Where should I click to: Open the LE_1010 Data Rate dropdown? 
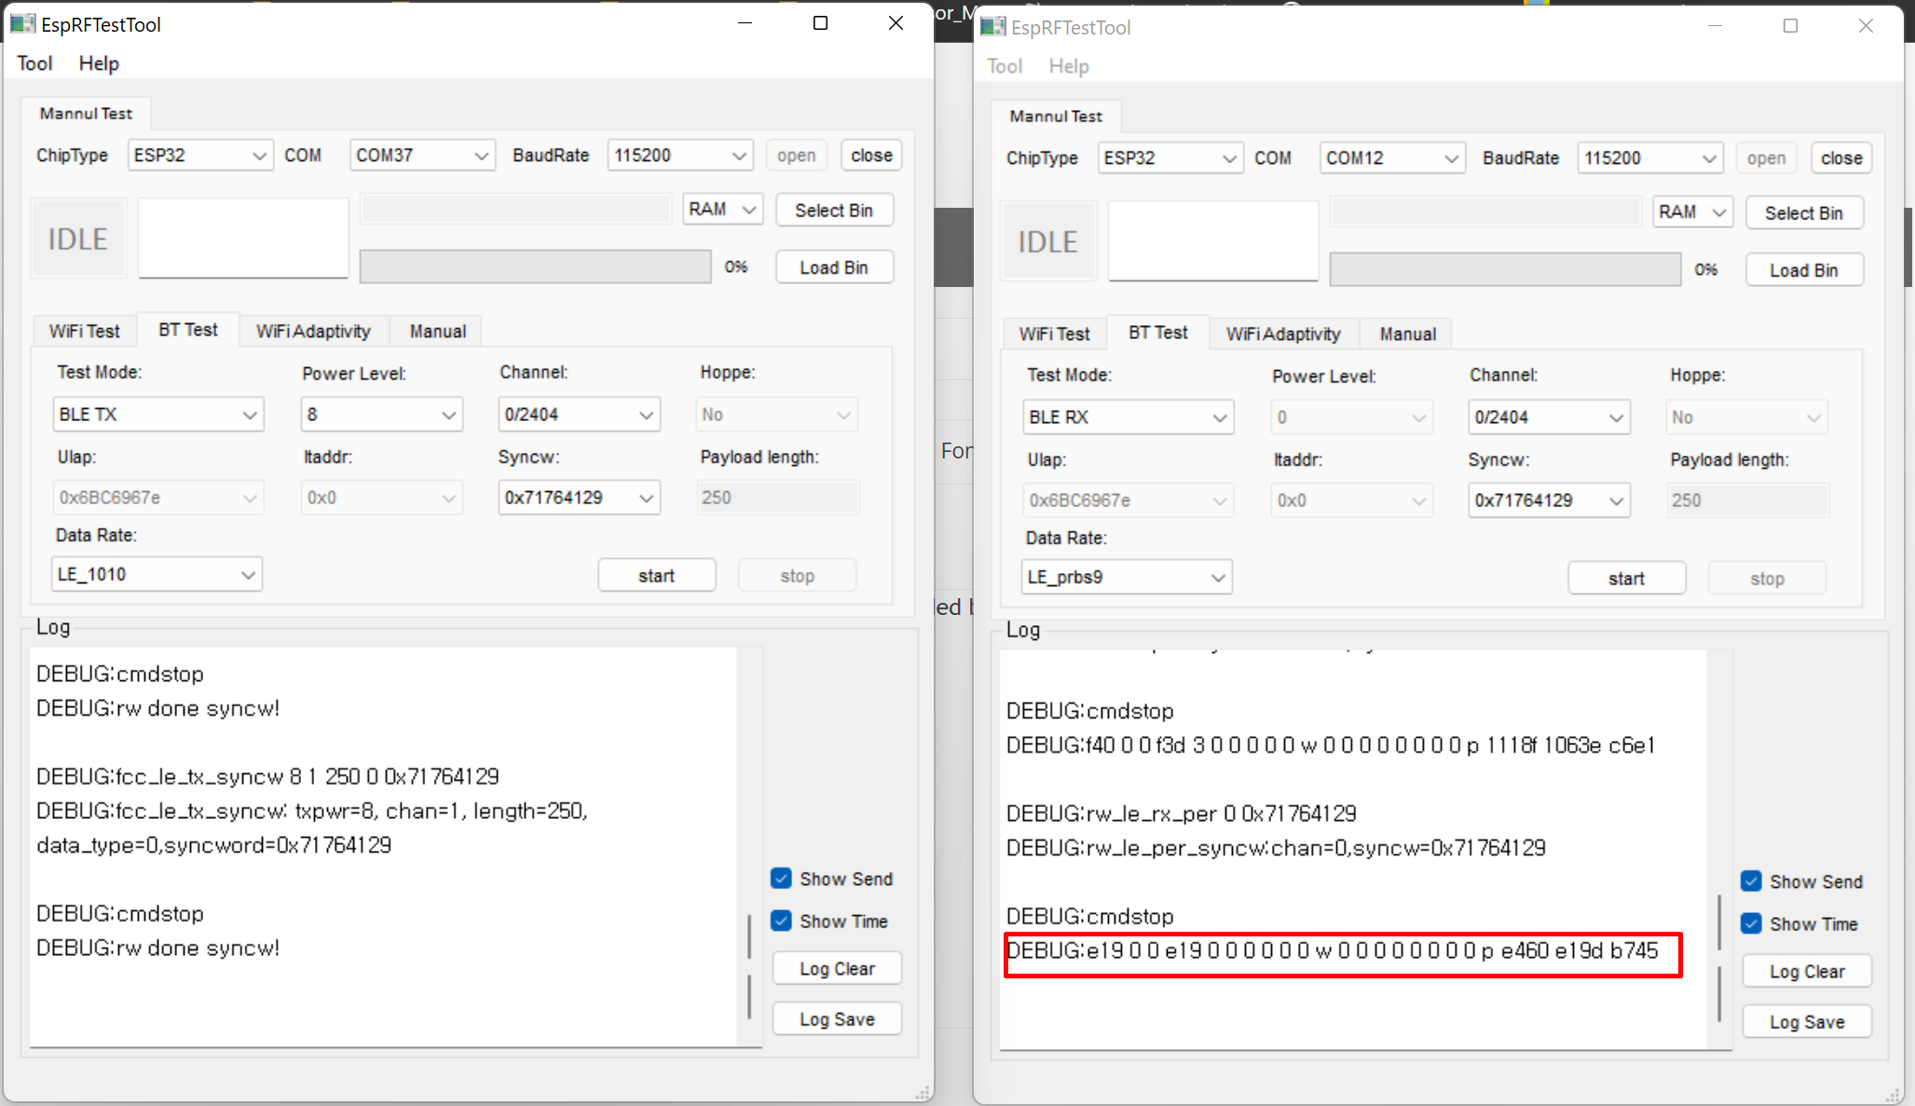pos(157,574)
